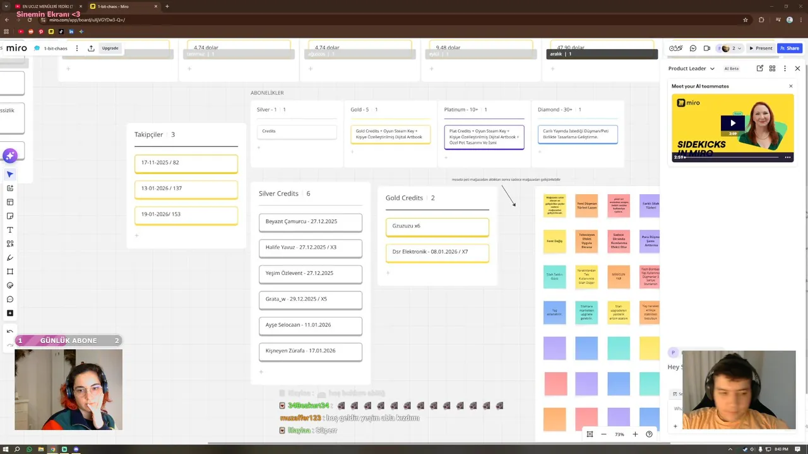Screen dimensions: 808x454
Task: Dismiss Meet your AI teammates card
Action: point(791,86)
